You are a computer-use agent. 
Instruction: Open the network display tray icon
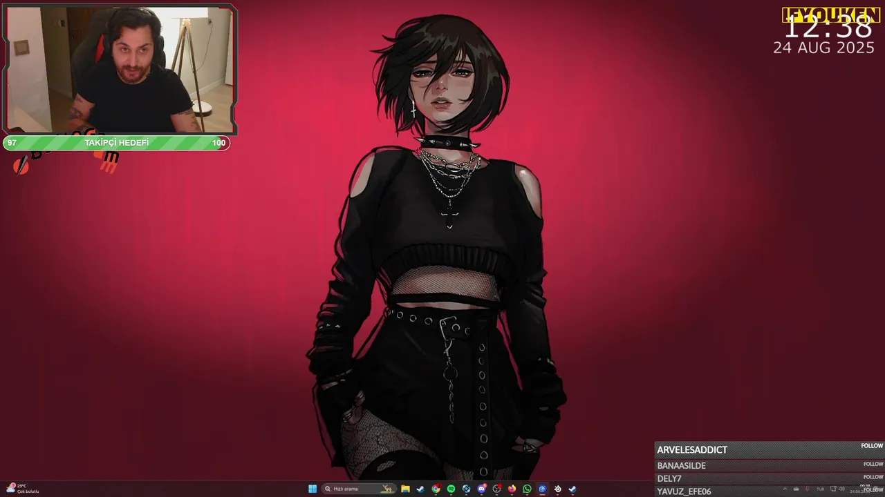click(x=832, y=489)
